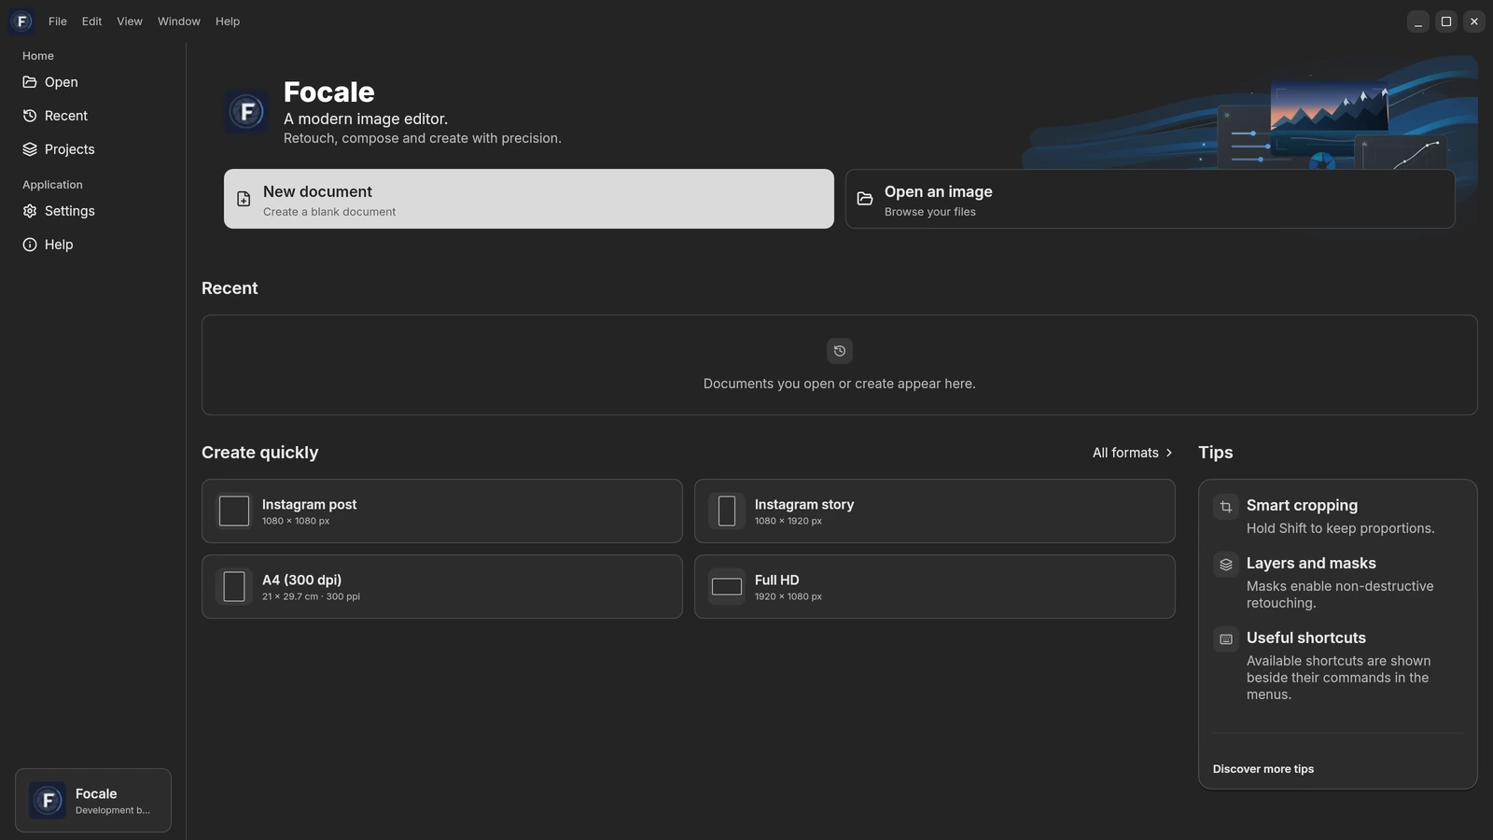This screenshot has height=840, width=1493.
Task: Create an Instagram story document
Action: pos(935,511)
